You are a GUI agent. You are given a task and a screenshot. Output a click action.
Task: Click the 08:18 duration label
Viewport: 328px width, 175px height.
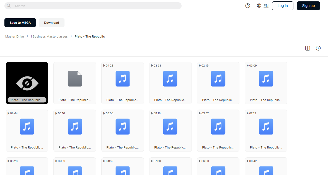(157, 113)
